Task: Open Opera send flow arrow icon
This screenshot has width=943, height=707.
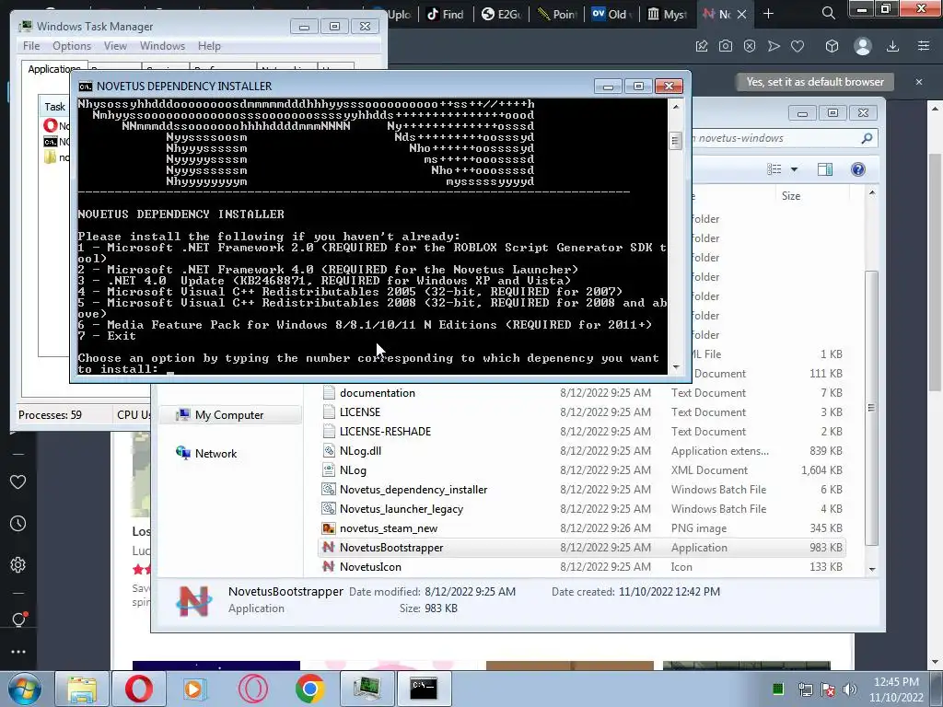Action: pos(774,46)
